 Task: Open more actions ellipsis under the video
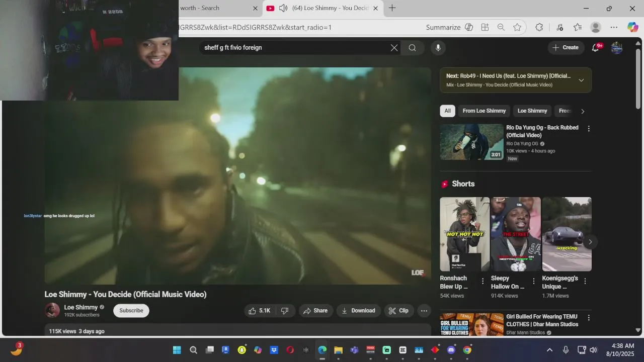[424, 311]
